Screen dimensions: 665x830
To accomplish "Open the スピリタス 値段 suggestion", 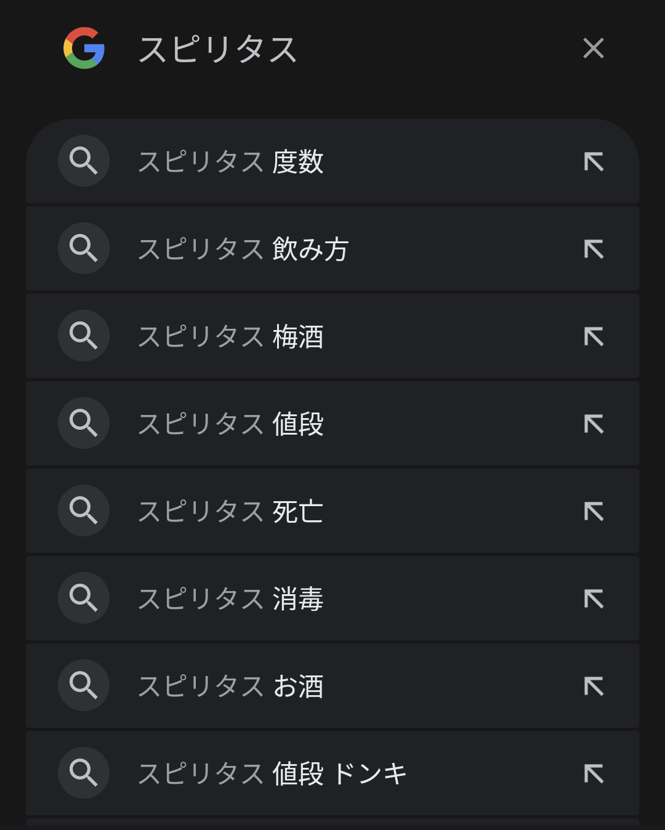I will (x=231, y=424).
